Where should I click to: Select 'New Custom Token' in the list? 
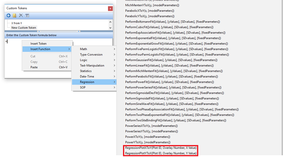pyautogui.click(x=24, y=28)
